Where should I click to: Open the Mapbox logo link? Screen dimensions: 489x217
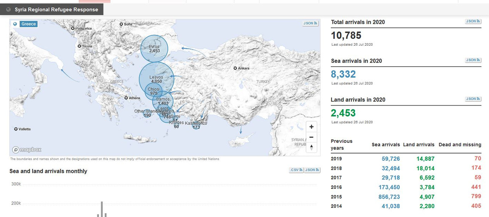(27, 150)
